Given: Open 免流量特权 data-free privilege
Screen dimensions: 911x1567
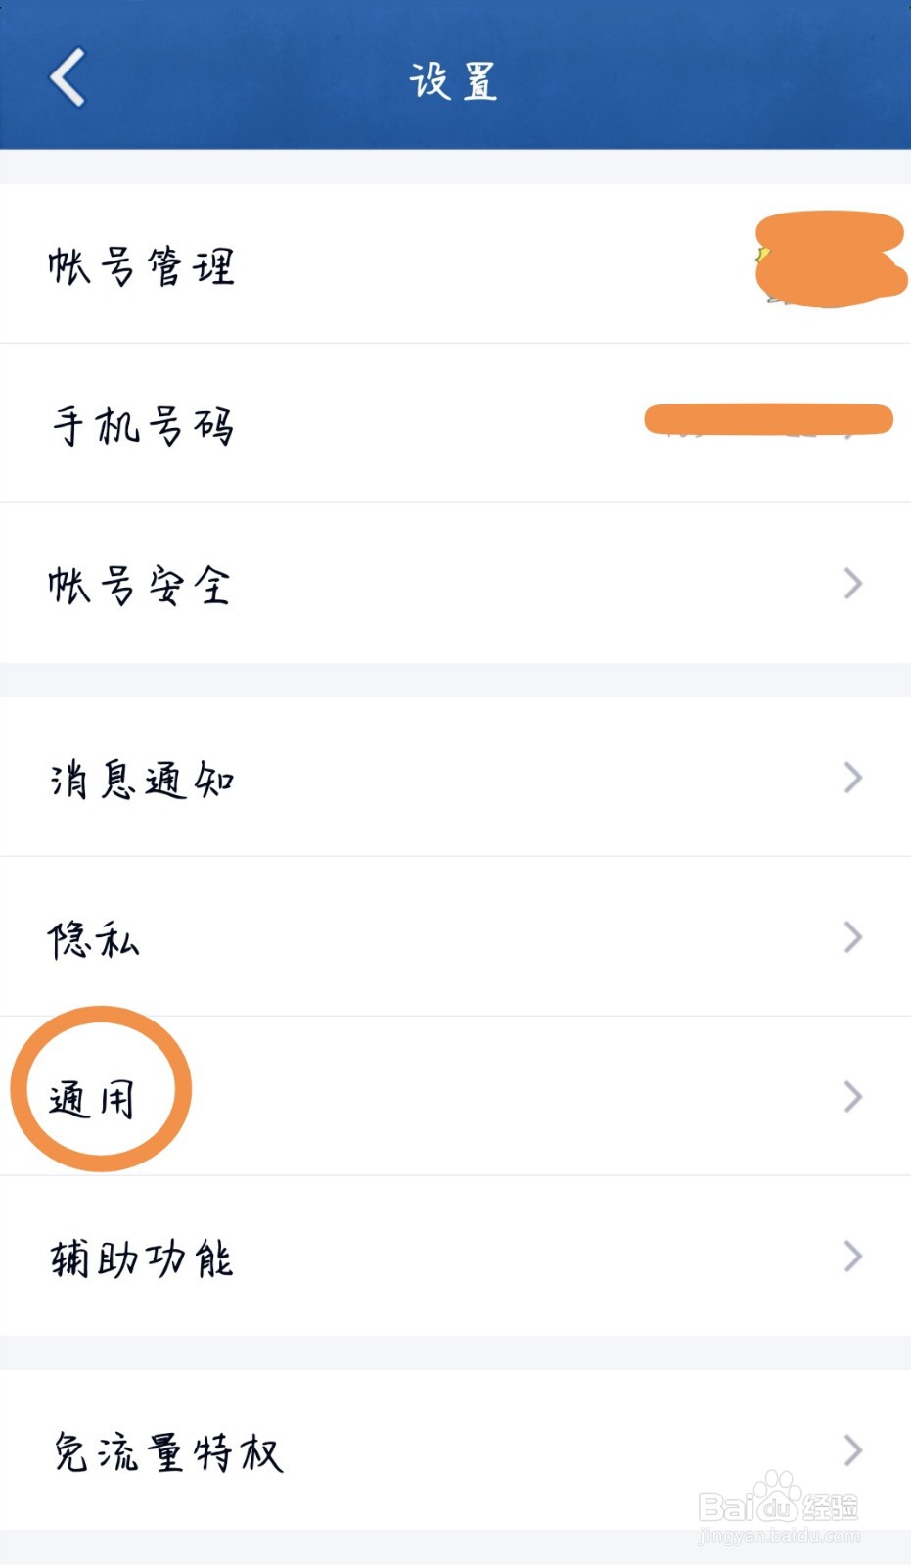Looking at the screenshot, I should click(168, 1451).
